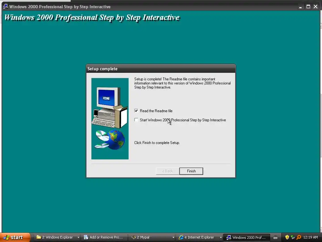Select Windows 2000 Prof taskbar button
322x242 pixels.
[247, 237]
